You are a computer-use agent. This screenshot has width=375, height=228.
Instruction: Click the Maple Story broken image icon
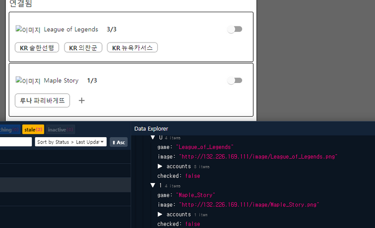click(x=28, y=81)
